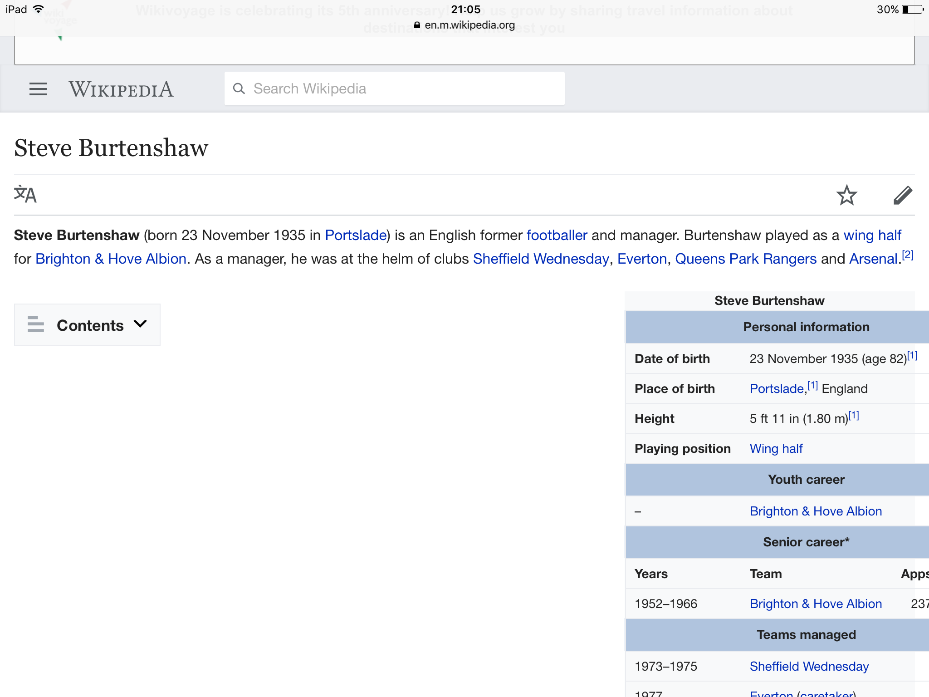
Task: Click the '5 ft 11 in (1.80 m)' value
Action: [x=799, y=418]
